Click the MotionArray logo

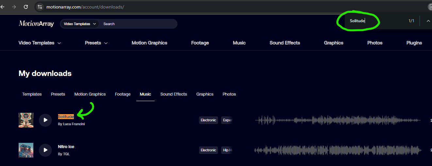36,23
